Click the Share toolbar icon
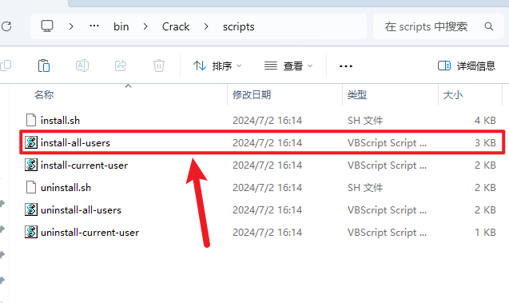The height and width of the screenshot is (303, 509). pos(121,66)
